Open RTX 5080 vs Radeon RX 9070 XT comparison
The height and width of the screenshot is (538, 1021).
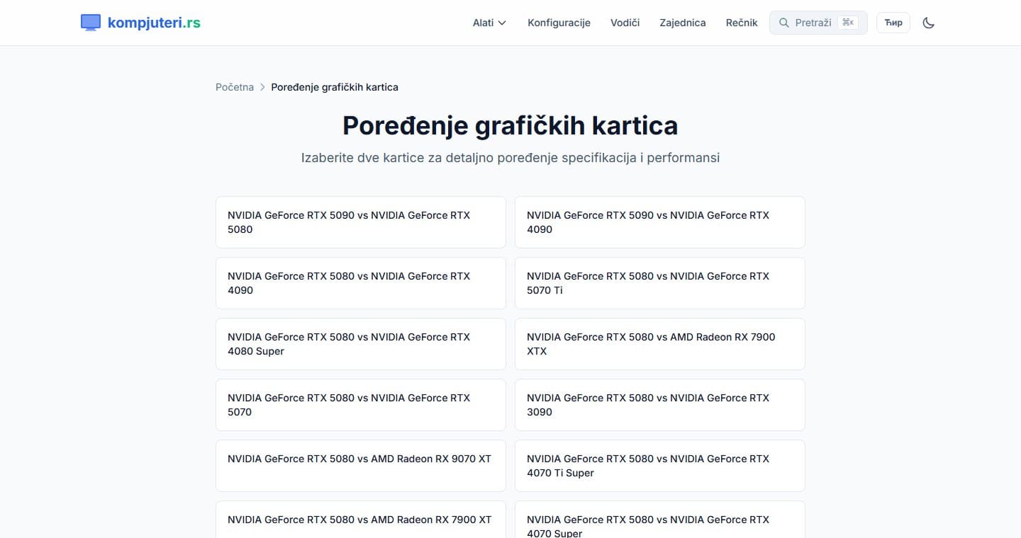click(x=361, y=466)
